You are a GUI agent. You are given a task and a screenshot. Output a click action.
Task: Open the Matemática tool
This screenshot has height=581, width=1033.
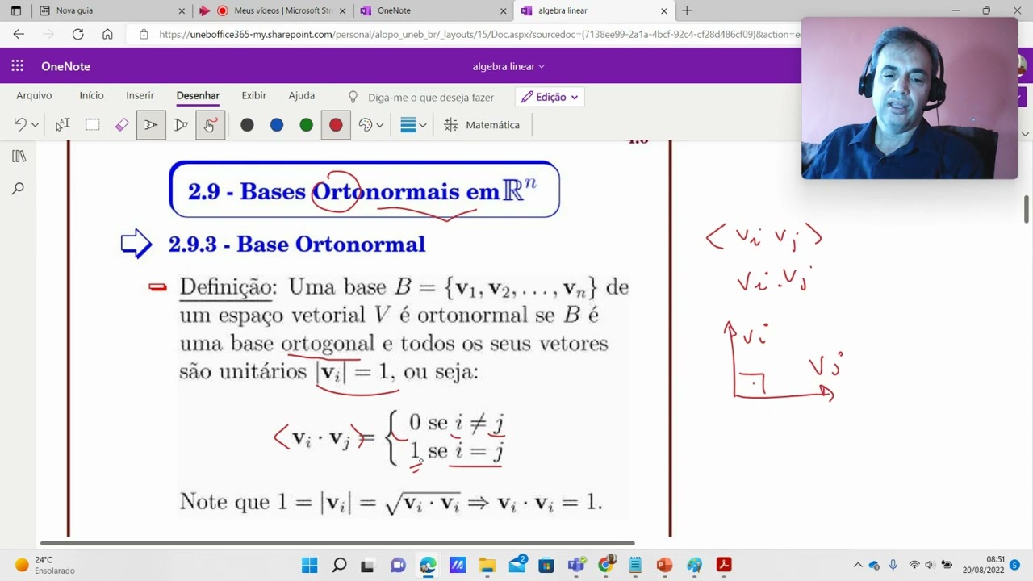(x=483, y=124)
